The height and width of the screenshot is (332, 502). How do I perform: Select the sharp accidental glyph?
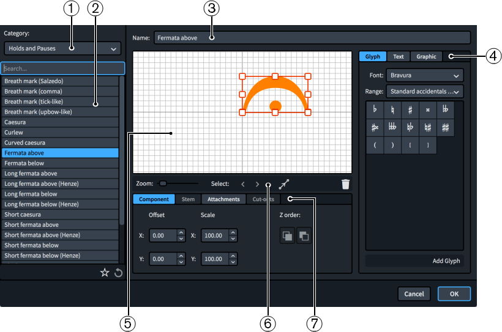410,109
